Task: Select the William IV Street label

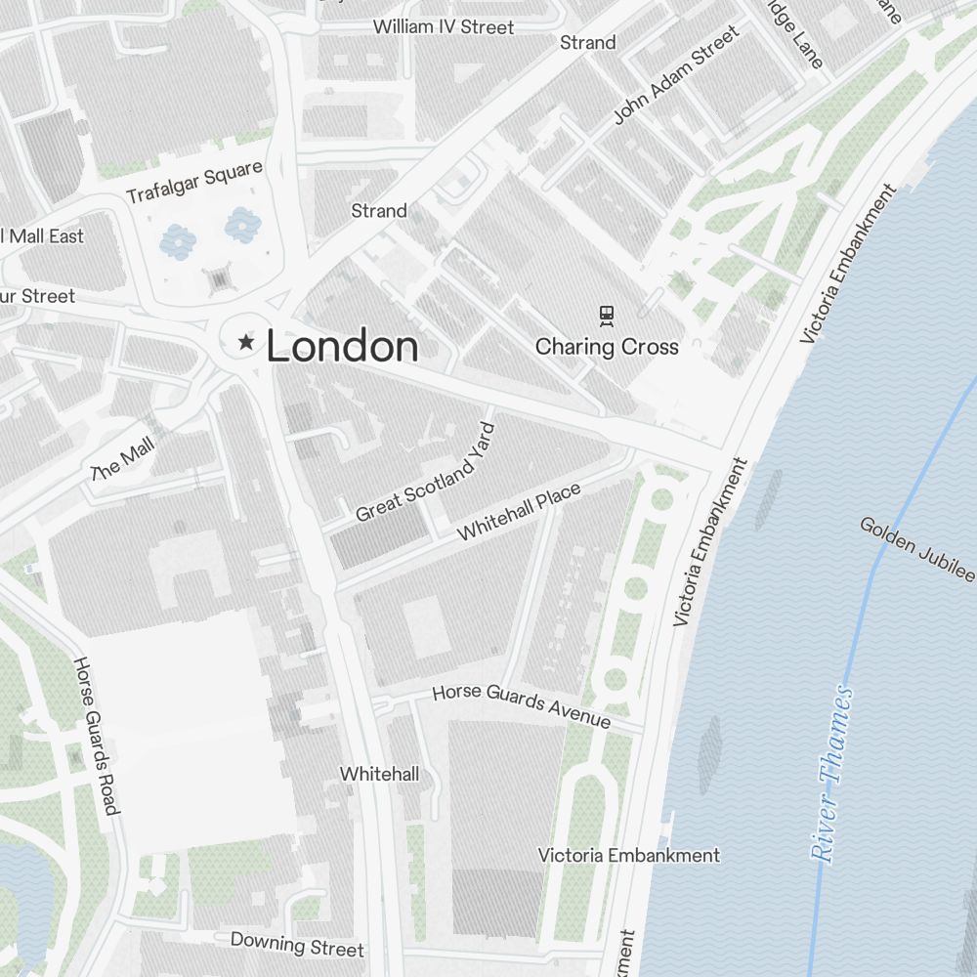Action: pyautogui.click(x=444, y=26)
